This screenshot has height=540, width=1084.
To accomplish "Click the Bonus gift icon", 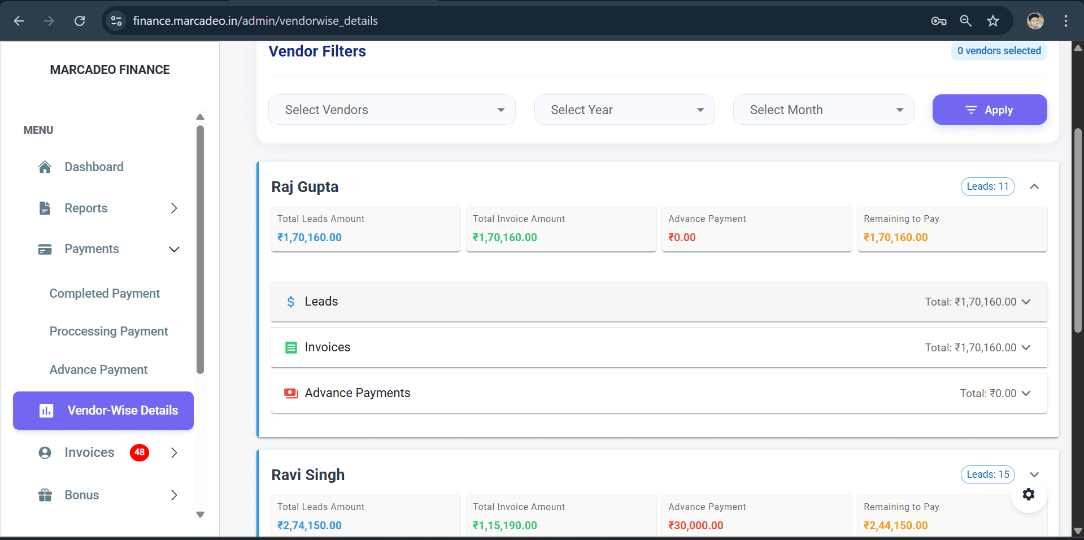I will click(45, 495).
